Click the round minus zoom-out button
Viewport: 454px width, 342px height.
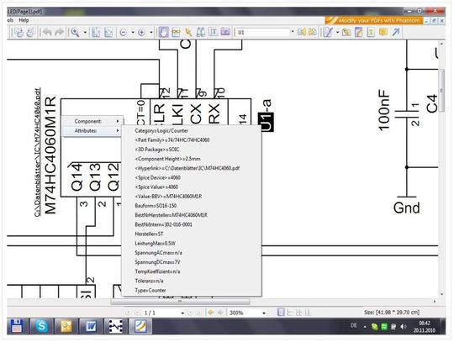[124, 33]
